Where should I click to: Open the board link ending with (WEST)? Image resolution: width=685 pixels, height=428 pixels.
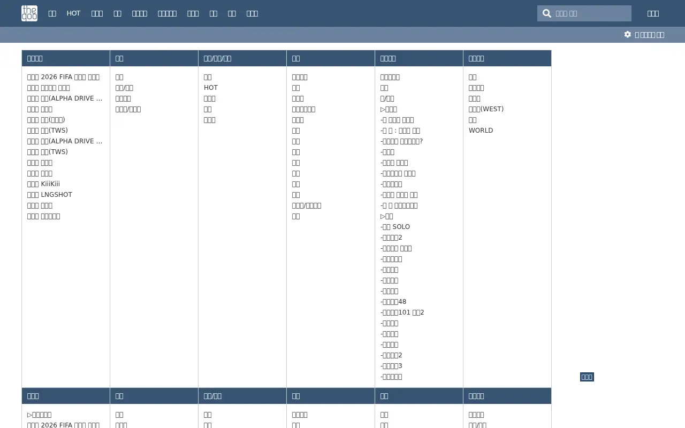pyautogui.click(x=486, y=109)
